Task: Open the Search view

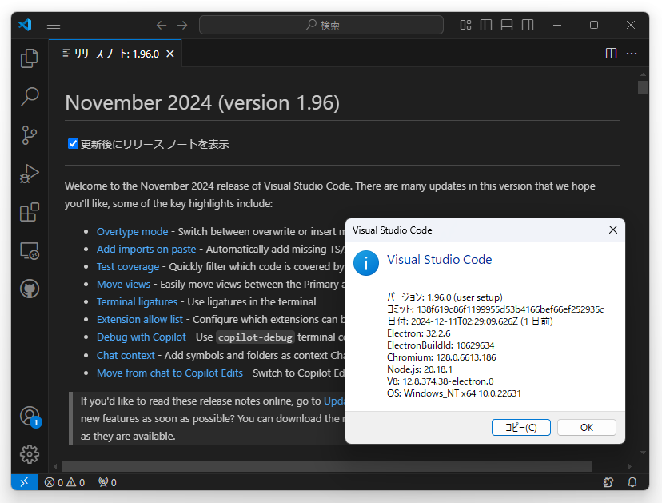Action: [x=29, y=97]
